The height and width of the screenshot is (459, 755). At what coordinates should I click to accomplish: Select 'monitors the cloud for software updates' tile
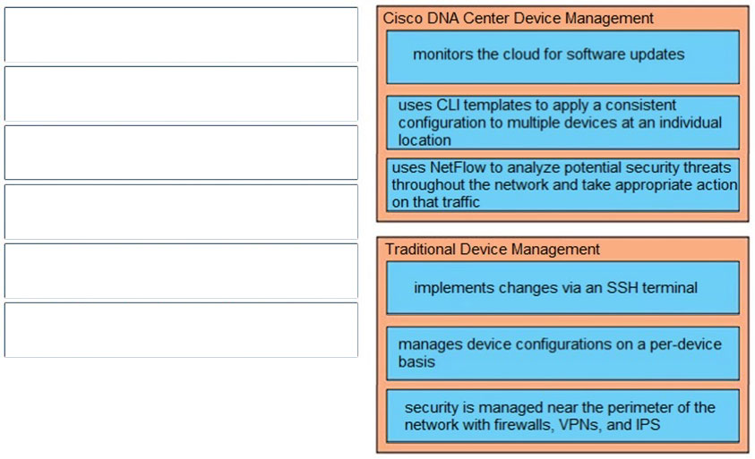(x=562, y=57)
